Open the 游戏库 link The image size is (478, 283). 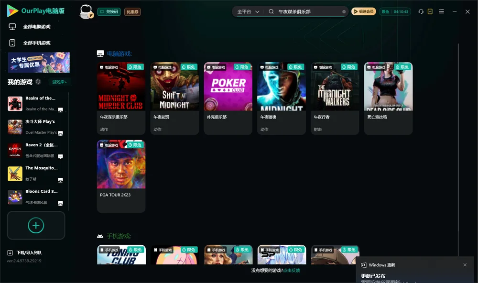pyautogui.click(x=59, y=82)
